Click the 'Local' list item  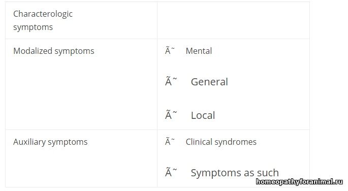click(203, 115)
